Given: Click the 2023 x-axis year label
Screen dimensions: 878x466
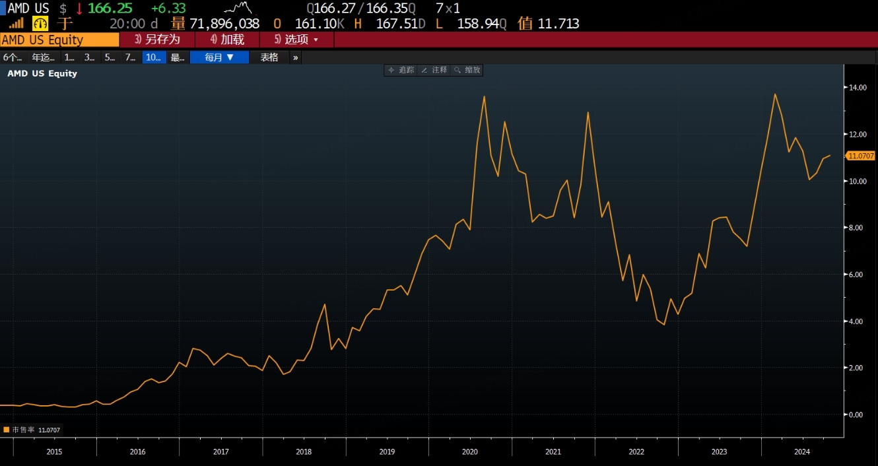Looking at the screenshot, I should click(x=719, y=451).
